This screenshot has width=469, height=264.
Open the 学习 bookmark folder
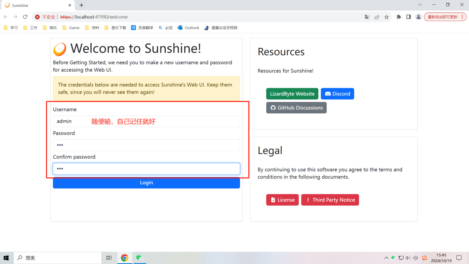point(11,28)
